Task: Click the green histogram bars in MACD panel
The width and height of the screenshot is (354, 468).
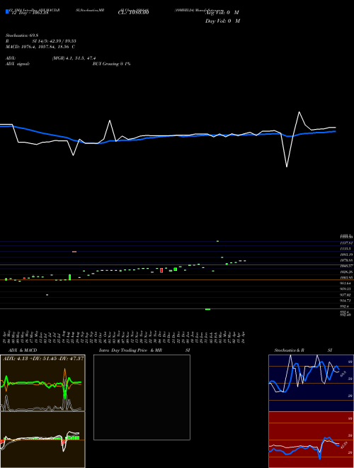Action: tap(74, 438)
